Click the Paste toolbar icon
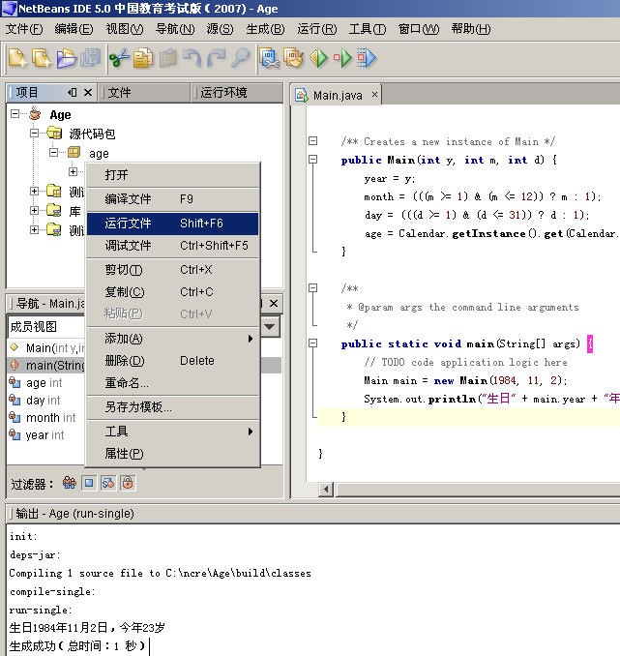 point(167,58)
